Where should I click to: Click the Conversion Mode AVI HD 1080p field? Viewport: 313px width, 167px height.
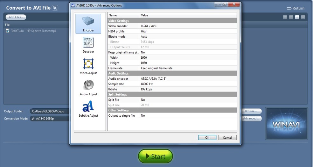(x=50, y=119)
